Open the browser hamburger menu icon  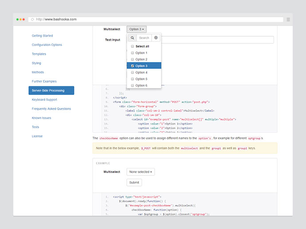288,19
